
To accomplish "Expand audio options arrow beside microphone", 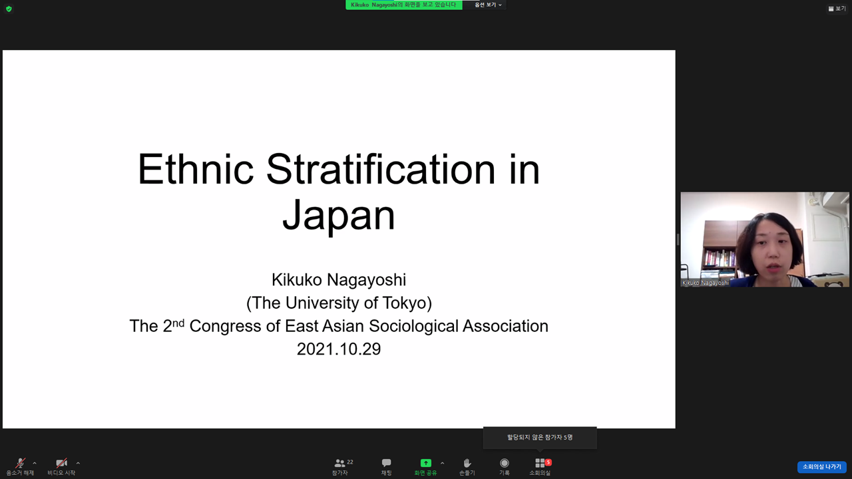I will [35, 463].
